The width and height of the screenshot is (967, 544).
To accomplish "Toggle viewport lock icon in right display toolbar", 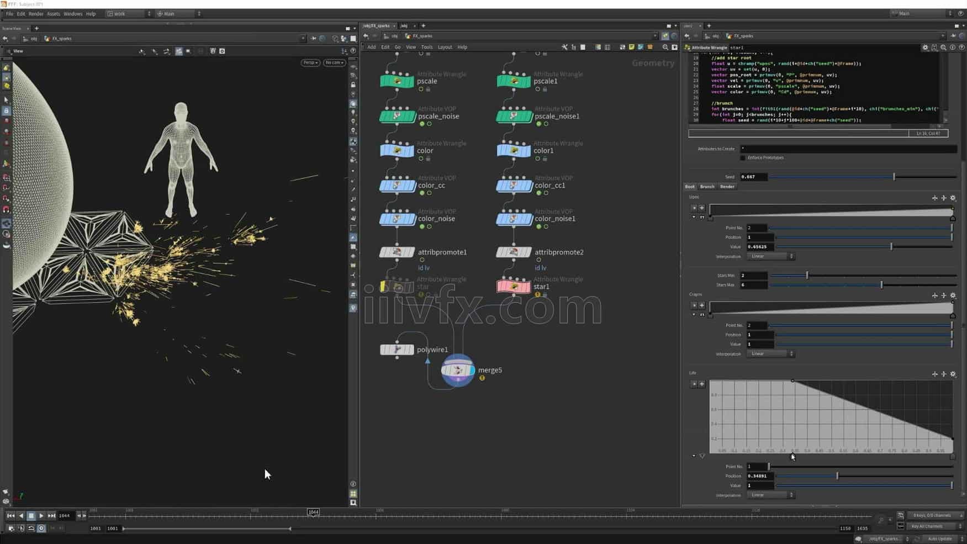I will pos(353,85).
